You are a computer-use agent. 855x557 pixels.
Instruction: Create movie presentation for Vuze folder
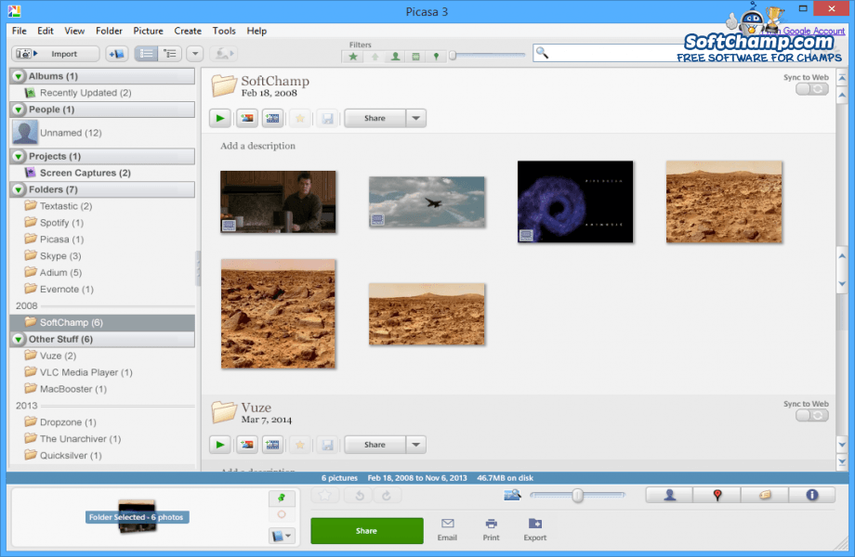272,445
